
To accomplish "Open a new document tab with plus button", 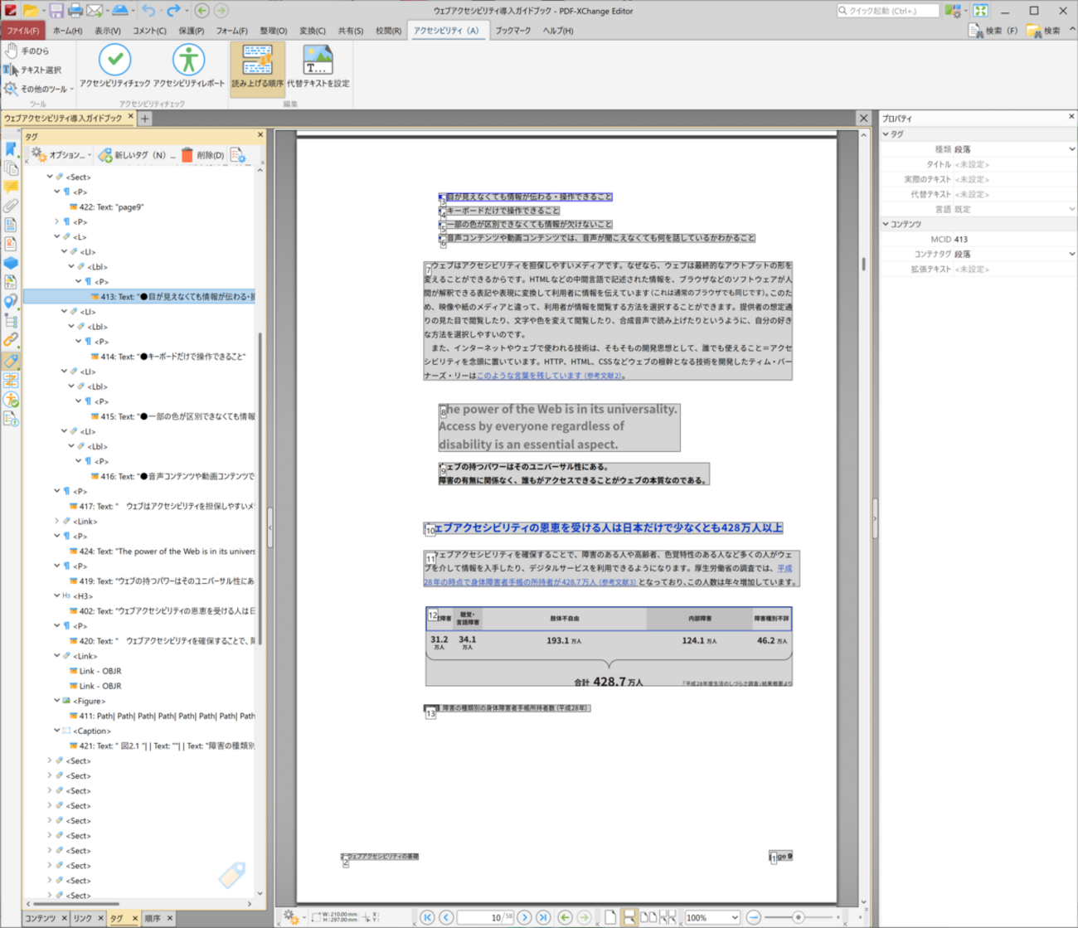I will tap(144, 119).
